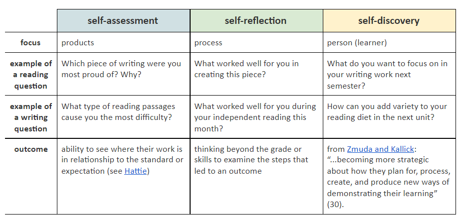The image size is (461, 219).
Task: Click the self-discovery column header
Action: (x=389, y=21)
